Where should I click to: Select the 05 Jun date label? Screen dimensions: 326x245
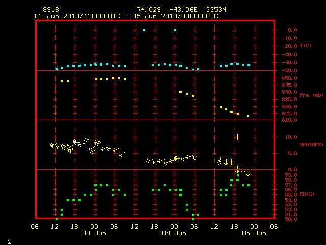254,233
